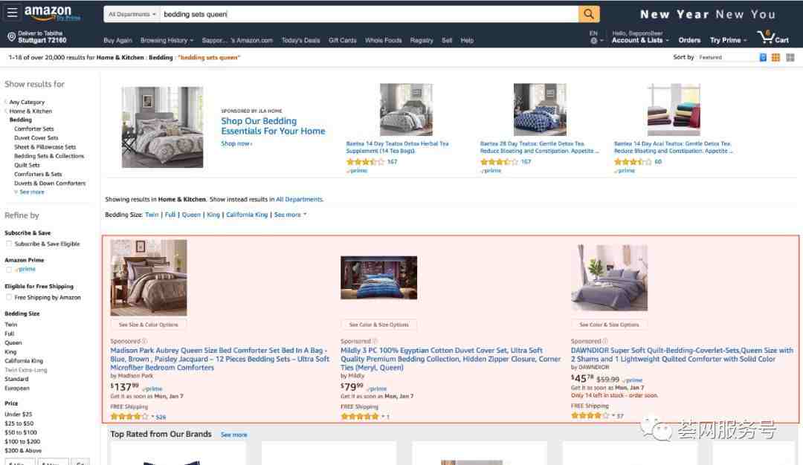The image size is (803, 465).
Task: Click See Size & Color Options button
Action: coord(149,325)
